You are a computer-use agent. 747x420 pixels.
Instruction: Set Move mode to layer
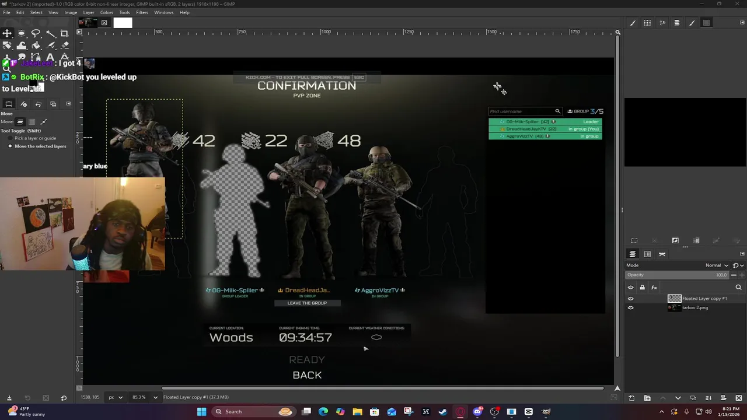click(x=20, y=122)
